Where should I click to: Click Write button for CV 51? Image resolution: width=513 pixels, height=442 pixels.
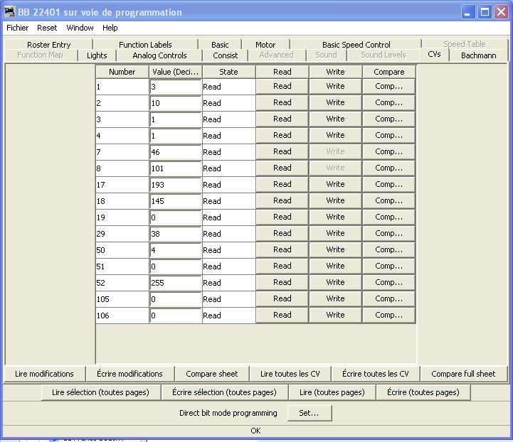point(335,266)
